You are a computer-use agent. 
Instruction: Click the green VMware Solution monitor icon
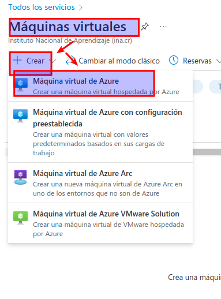(x=20, y=218)
